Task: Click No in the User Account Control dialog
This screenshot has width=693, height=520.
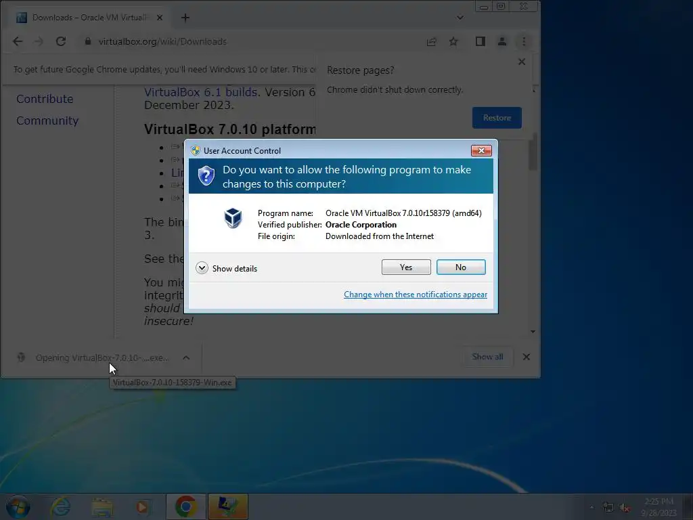Action: coord(460,267)
